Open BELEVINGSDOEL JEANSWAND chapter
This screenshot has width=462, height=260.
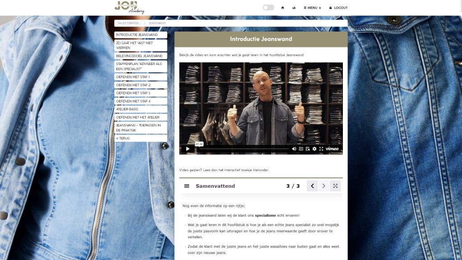coord(141,56)
